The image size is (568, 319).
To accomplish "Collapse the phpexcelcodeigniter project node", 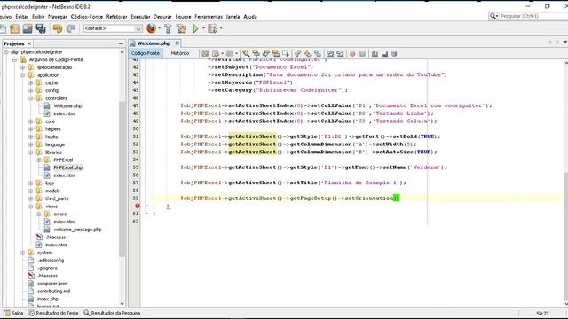I will [6, 52].
